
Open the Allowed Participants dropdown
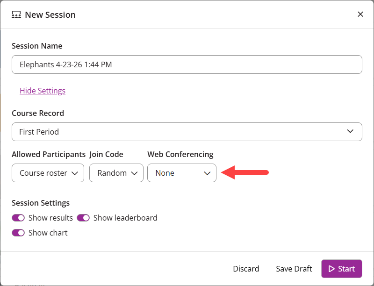48,173
